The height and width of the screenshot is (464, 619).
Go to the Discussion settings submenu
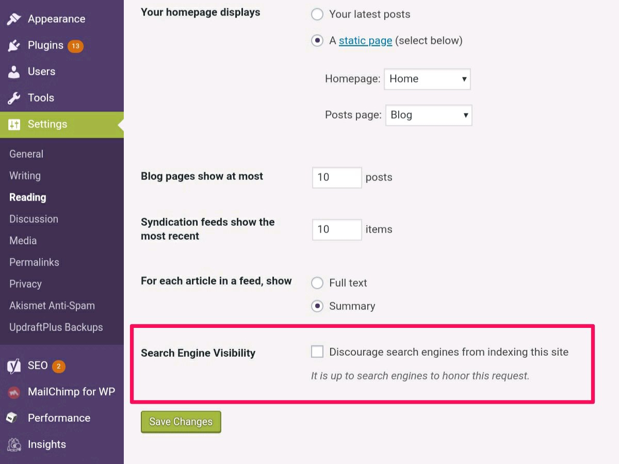pos(34,219)
